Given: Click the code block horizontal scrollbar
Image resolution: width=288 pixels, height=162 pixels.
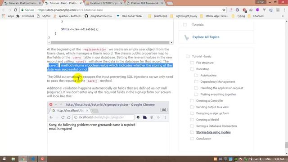Looking at the screenshot, I should [x=110, y=42].
